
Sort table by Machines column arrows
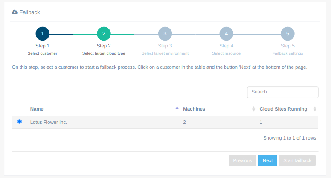click(x=253, y=109)
